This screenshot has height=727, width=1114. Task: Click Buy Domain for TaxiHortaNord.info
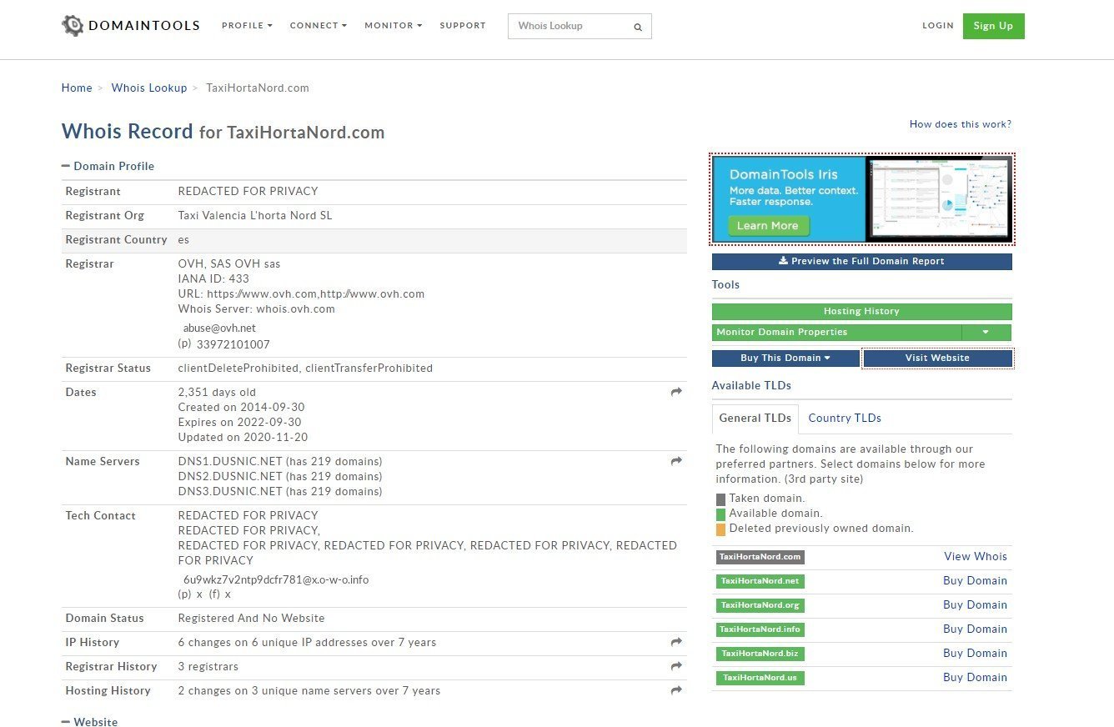click(x=976, y=629)
